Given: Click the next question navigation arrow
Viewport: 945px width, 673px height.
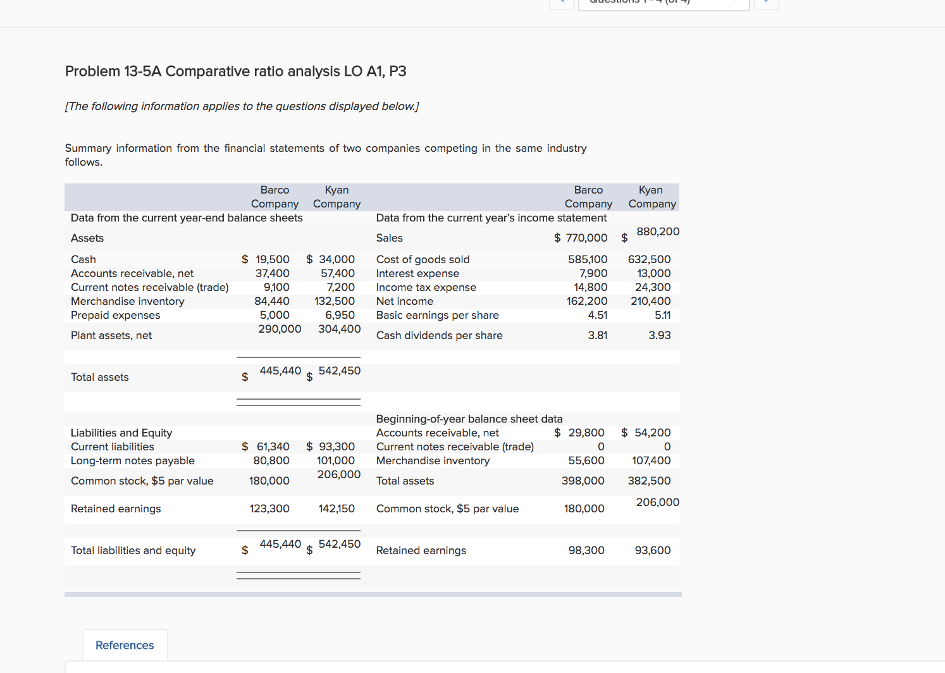Looking at the screenshot, I should coord(766,3).
